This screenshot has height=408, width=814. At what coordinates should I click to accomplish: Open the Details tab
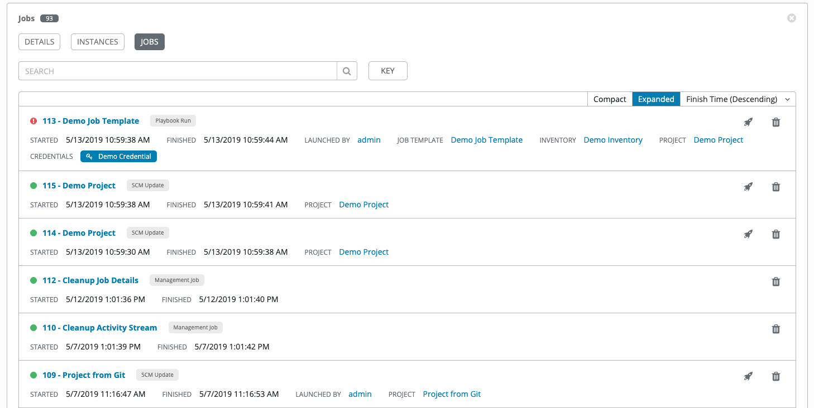click(39, 42)
